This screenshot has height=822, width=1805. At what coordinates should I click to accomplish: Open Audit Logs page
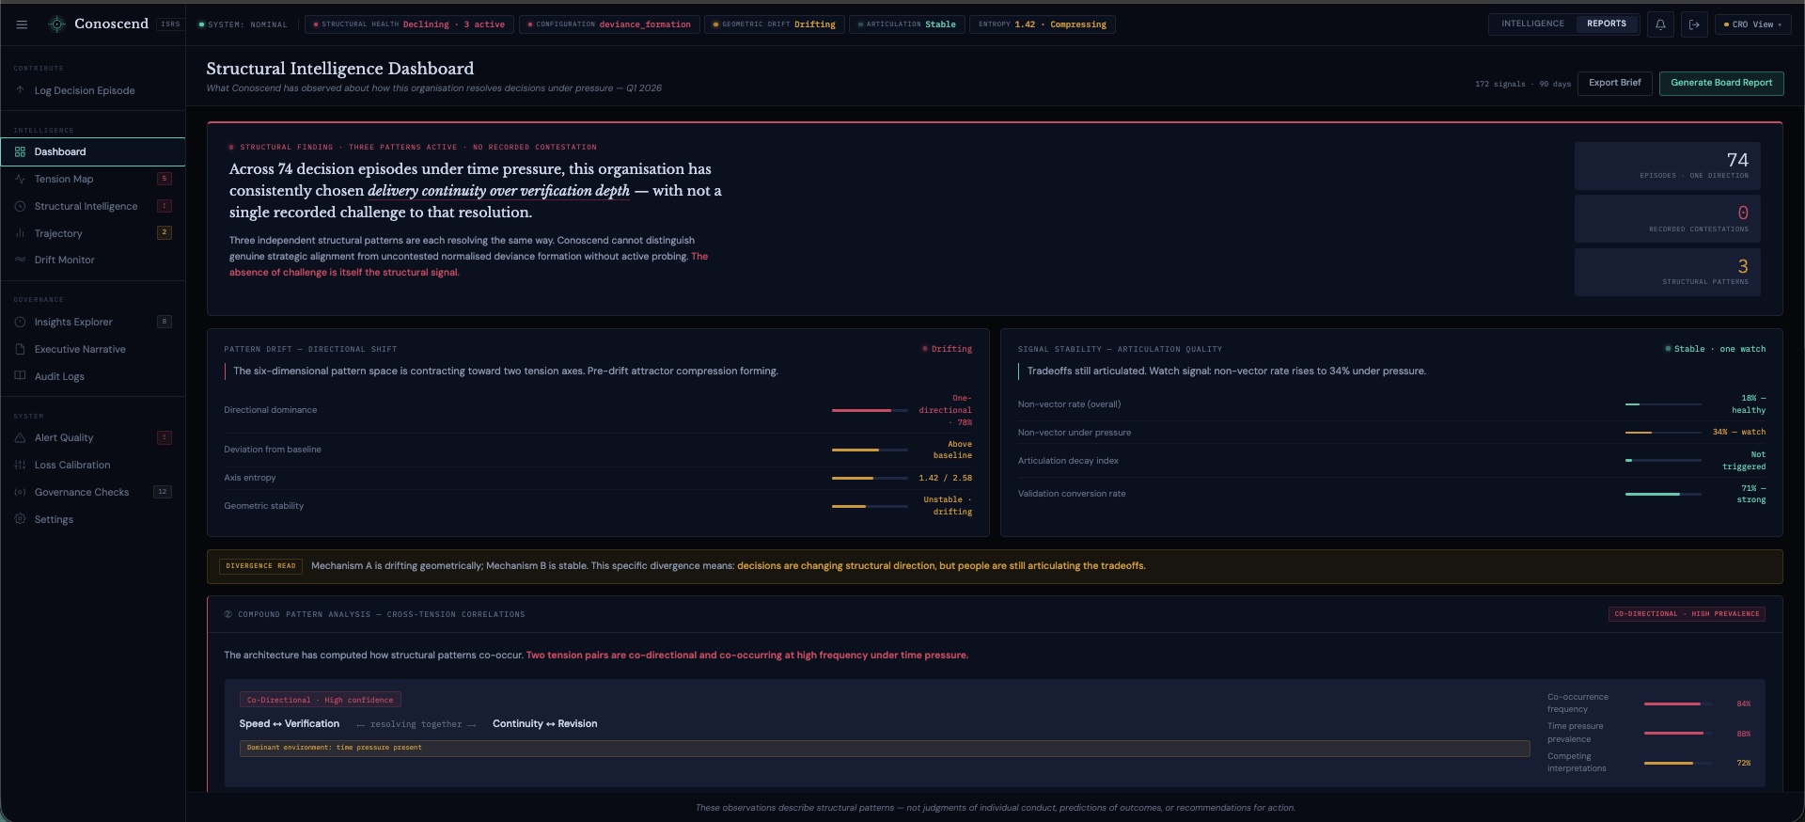[93, 376]
